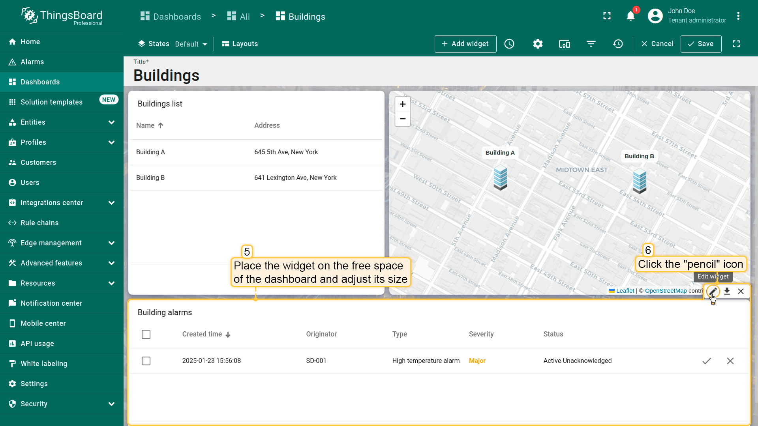Viewport: 758px width, 426px height.
Task: Check the SD-001 alarm row checkbox
Action: (x=146, y=361)
